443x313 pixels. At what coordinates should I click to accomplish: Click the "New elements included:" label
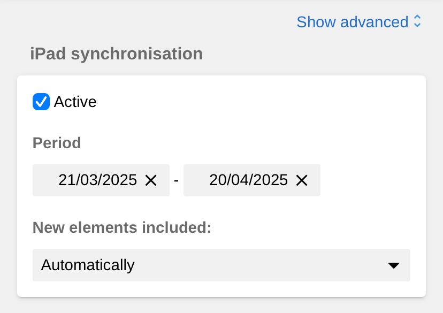tap(122, 227)
